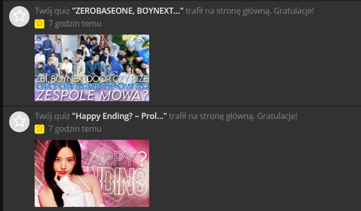Click the yellow star badge under the Happy Ending notification
Image resolution: width=361 pixels, height=211 pixels.
tap(39, 129)
